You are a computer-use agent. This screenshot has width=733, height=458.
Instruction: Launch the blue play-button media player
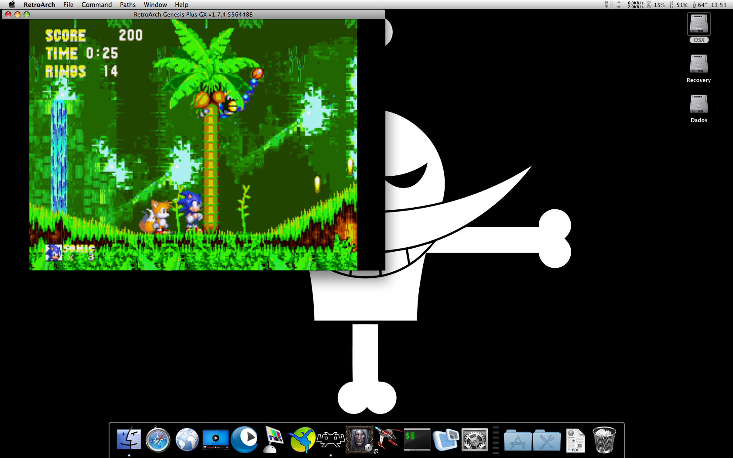click(x=244, y=439)
